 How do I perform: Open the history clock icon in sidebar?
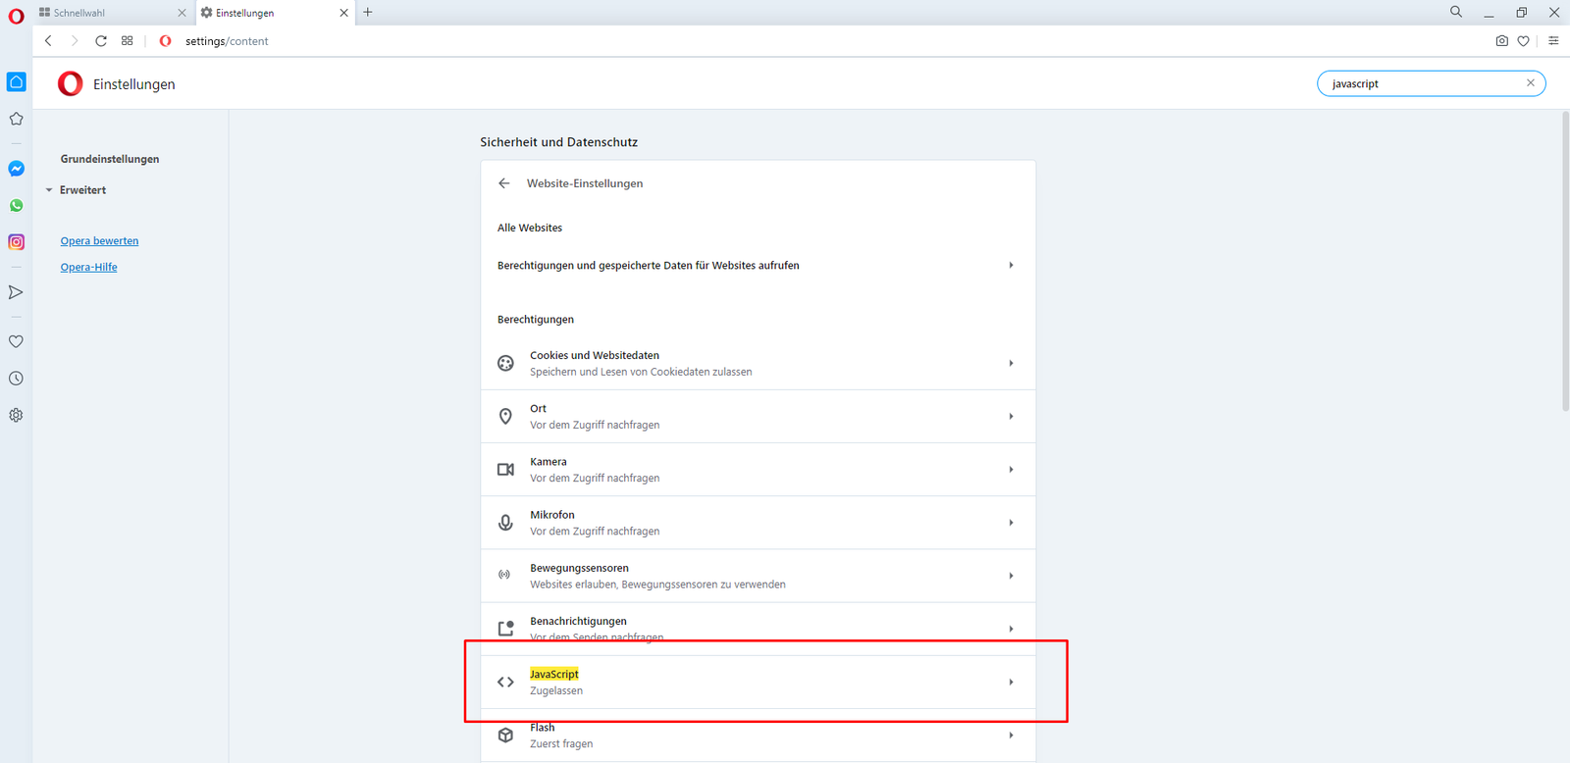16,379
